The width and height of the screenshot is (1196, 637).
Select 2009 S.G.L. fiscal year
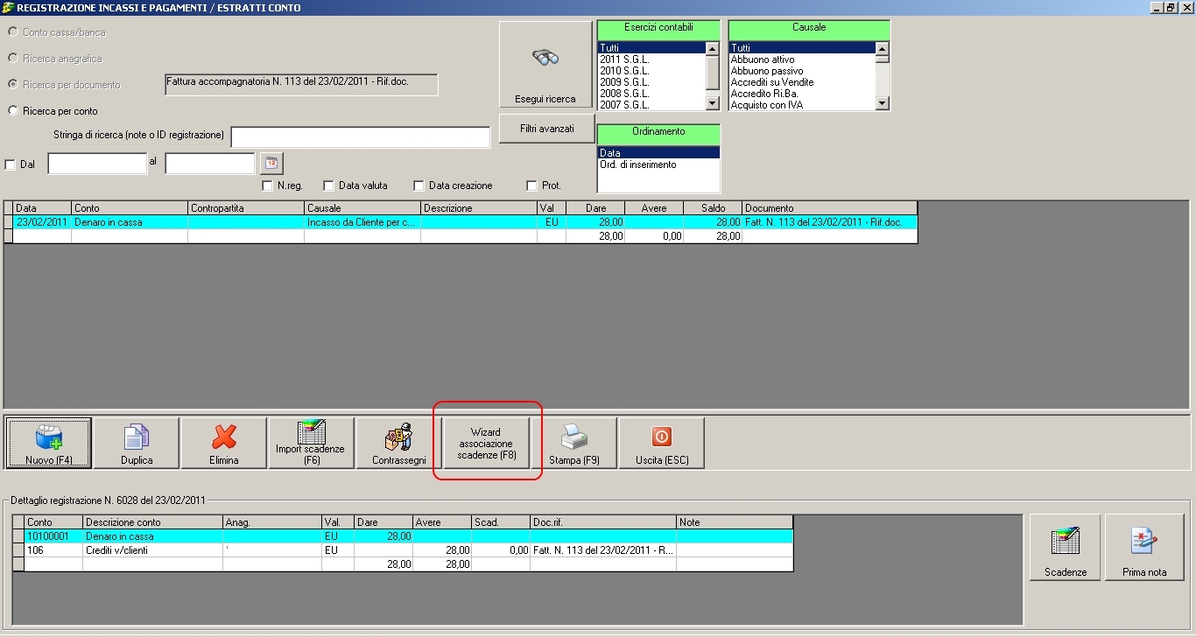pyautogui.click(x=651, y=82)
